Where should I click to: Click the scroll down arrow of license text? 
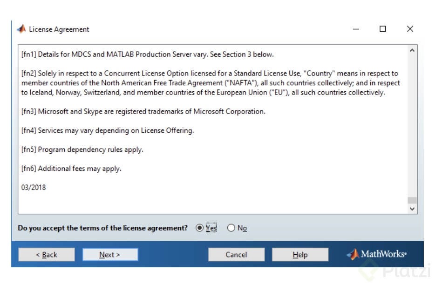(412, 209)
